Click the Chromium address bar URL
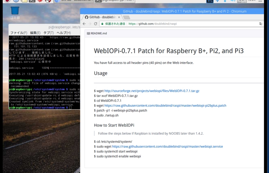The height and width of the screenshot is (173, 269). click(153, 24)
